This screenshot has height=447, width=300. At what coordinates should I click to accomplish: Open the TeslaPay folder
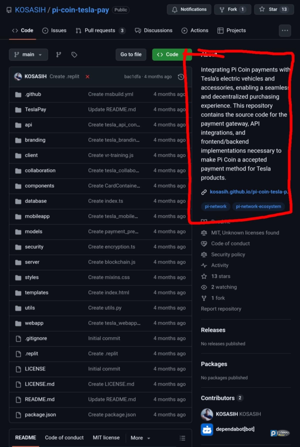[35, 110]
